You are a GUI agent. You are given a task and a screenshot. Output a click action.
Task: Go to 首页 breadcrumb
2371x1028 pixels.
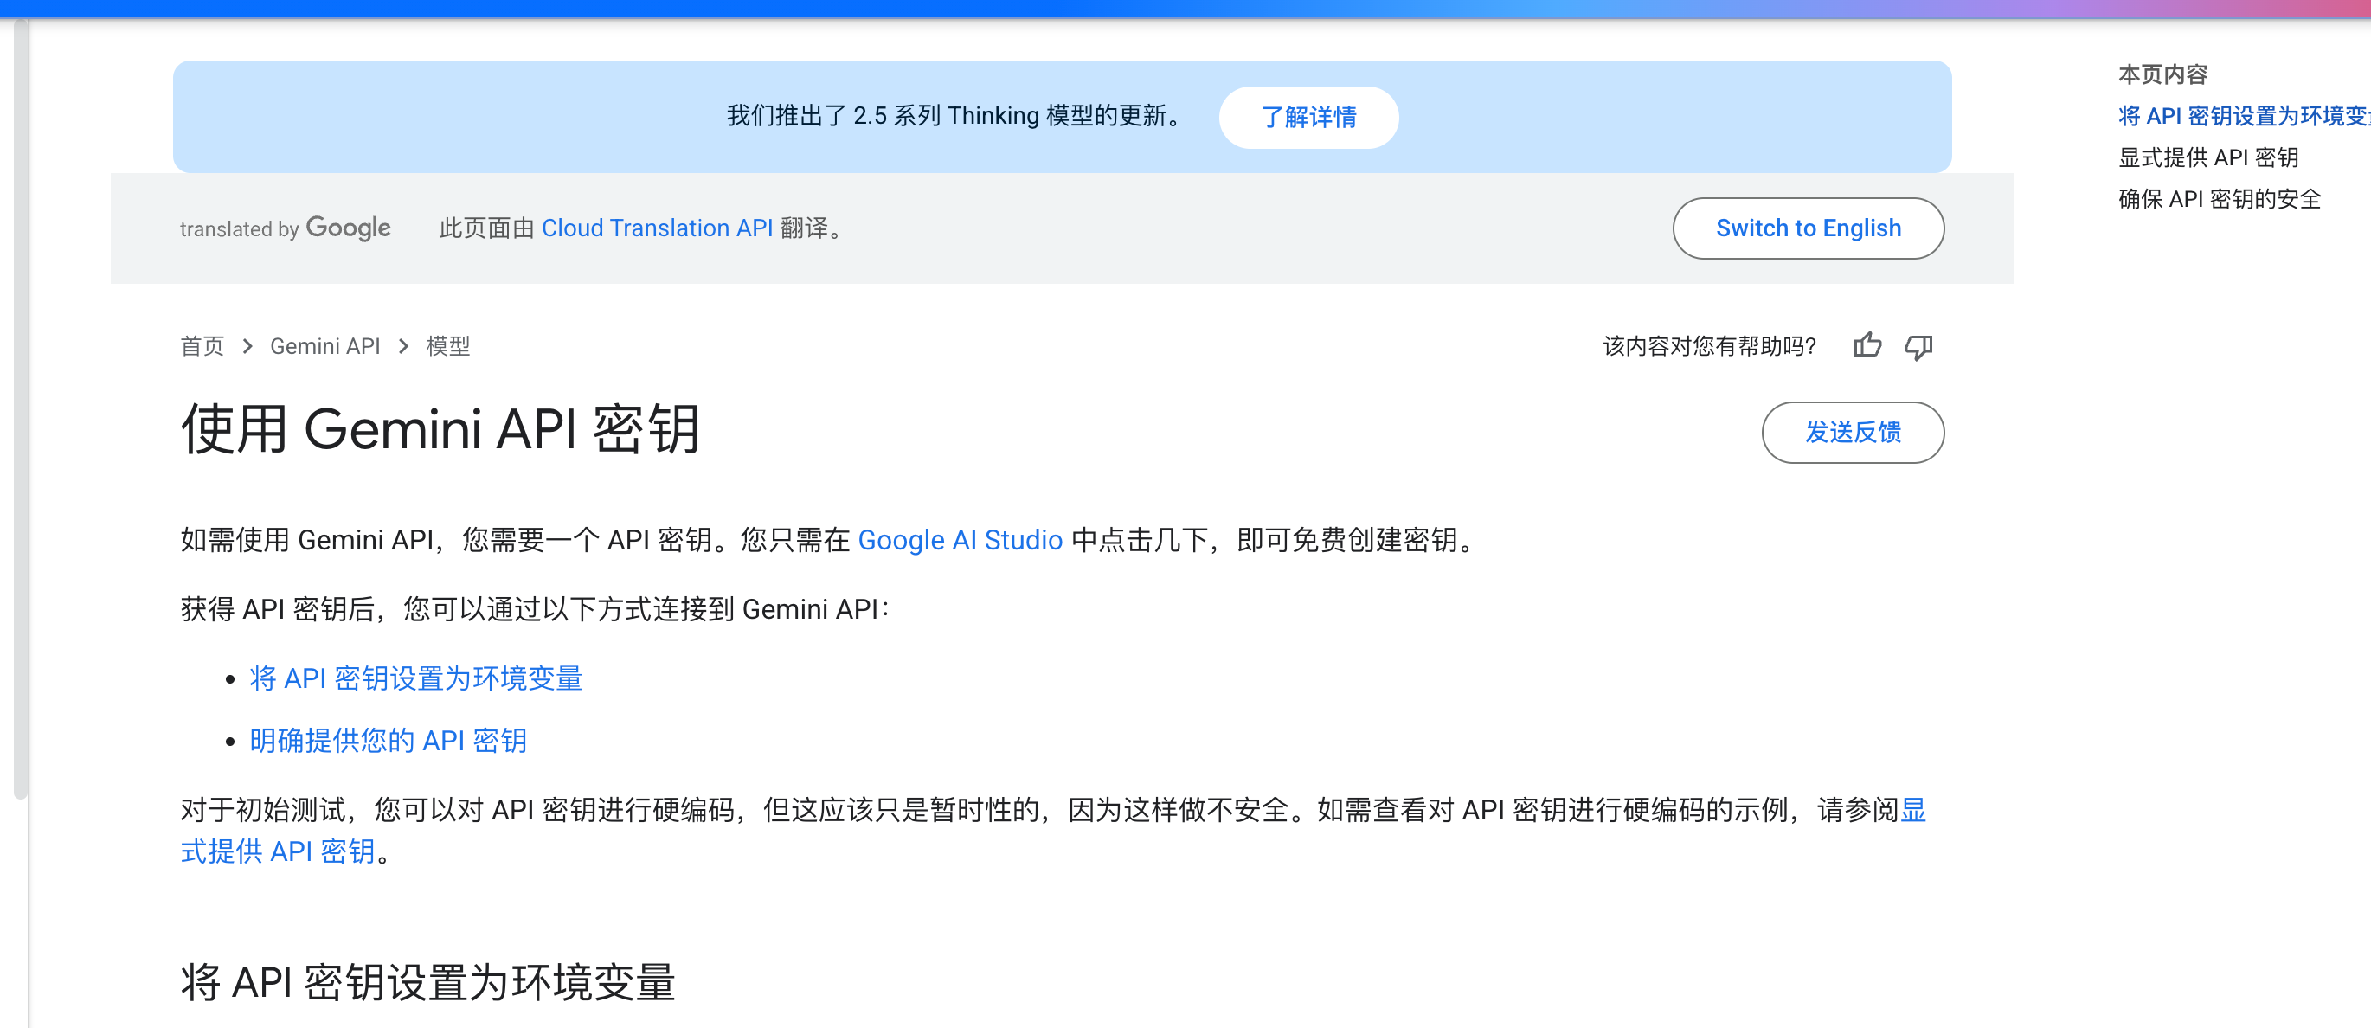click(202, 346)
